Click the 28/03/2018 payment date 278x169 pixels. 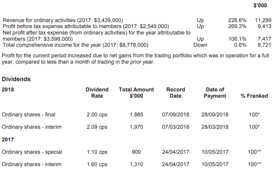(x=215, y=127)
